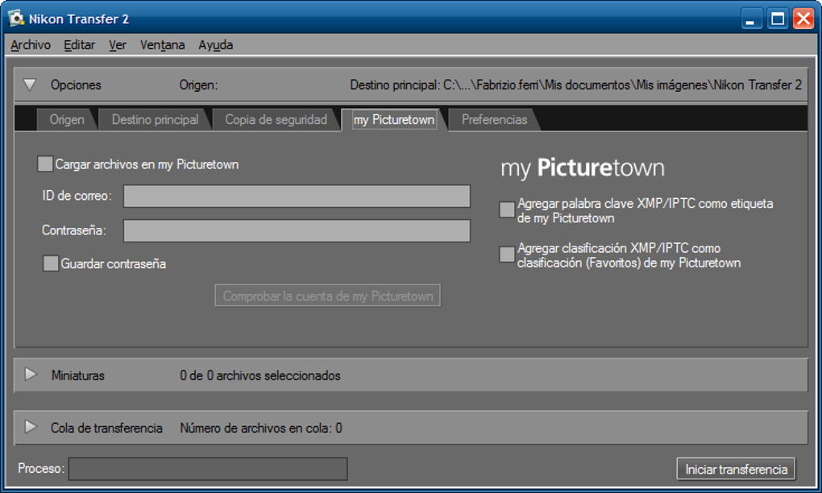Maximize the Nikon Transfer 2 window
Screen dimensions: 822x493
778,19
